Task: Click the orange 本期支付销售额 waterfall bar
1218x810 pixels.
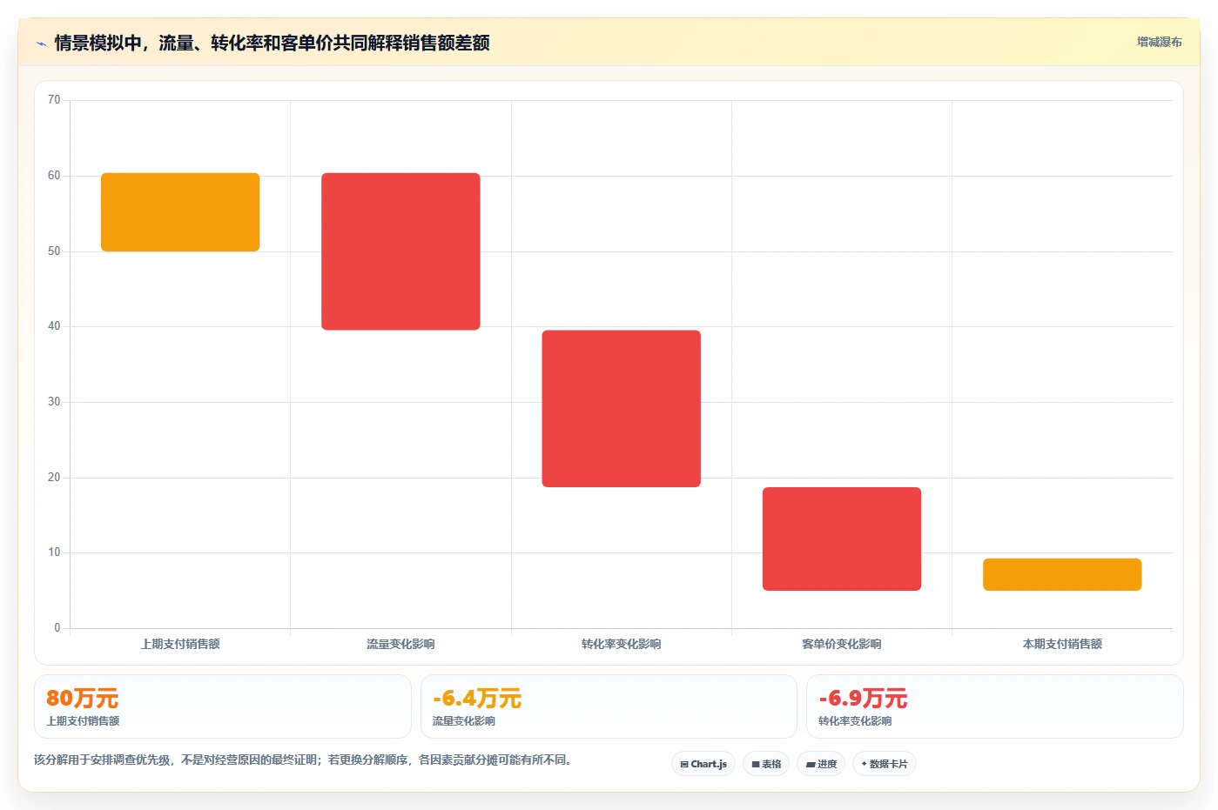Action: coord(1062,574)
